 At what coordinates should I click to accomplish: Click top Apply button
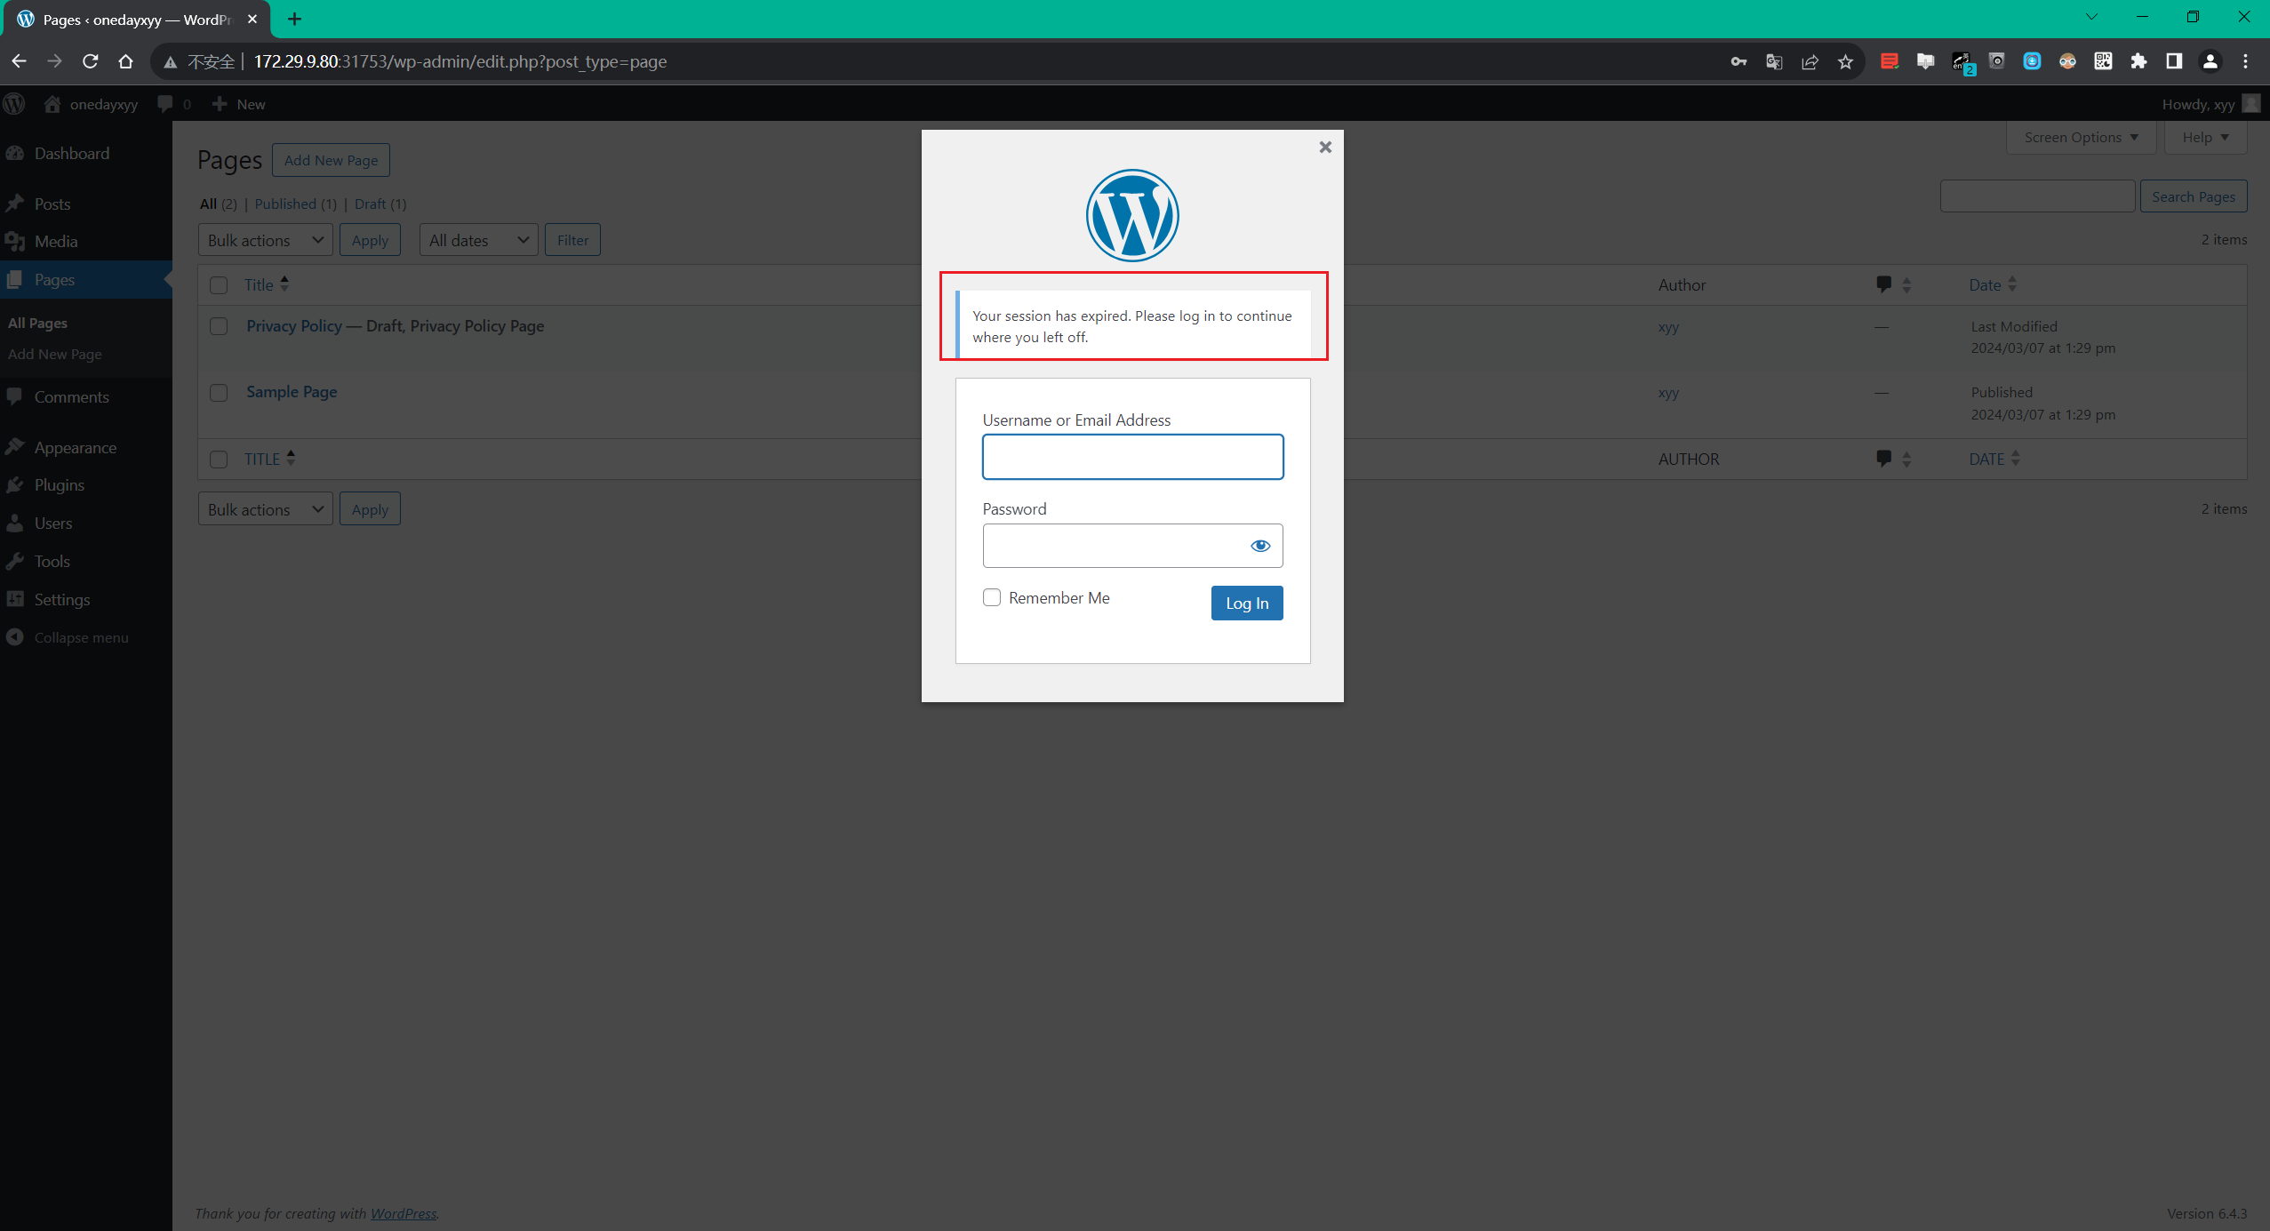[370, 240]
